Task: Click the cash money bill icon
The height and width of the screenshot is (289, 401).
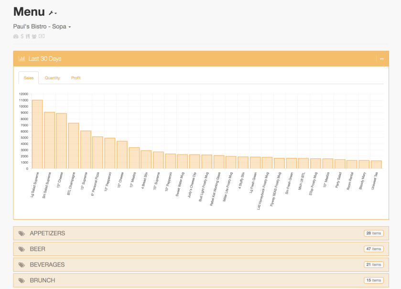Action: point(42,36)
